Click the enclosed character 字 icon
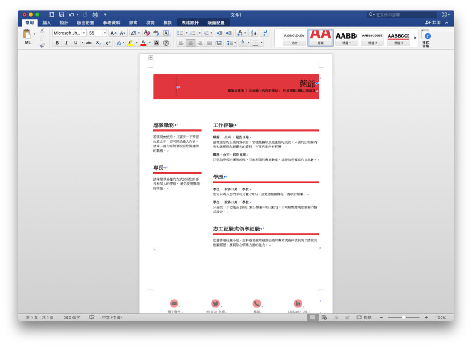This screenshot has width=472, height=347. [166, 43]
